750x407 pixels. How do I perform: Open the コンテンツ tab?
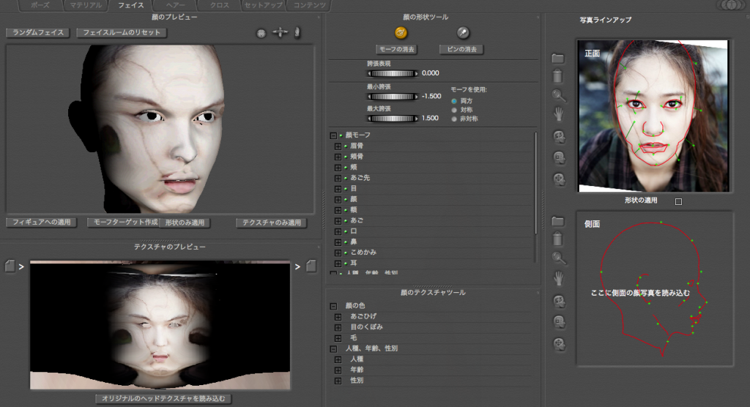[x=310, y=5]
